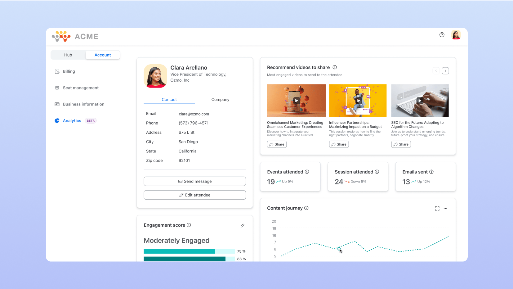Screen dimensions: 513x289
Task: Click info icon beside Session attended
Action: coord(377,172)
